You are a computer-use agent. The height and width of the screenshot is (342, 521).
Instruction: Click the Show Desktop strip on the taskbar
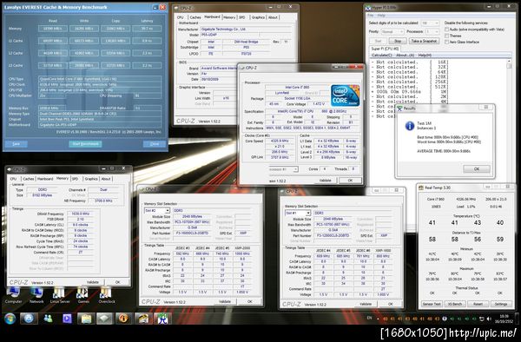[x=518, y=319]
